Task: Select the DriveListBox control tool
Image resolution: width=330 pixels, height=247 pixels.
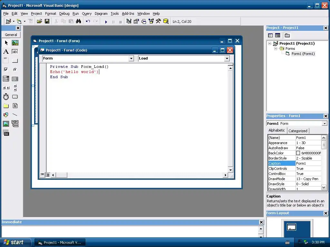Action: 15,96
